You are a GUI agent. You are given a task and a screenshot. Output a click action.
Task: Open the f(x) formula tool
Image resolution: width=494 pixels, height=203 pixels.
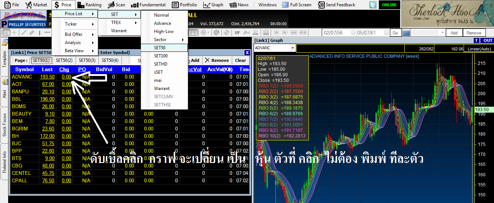pos(247,33)
